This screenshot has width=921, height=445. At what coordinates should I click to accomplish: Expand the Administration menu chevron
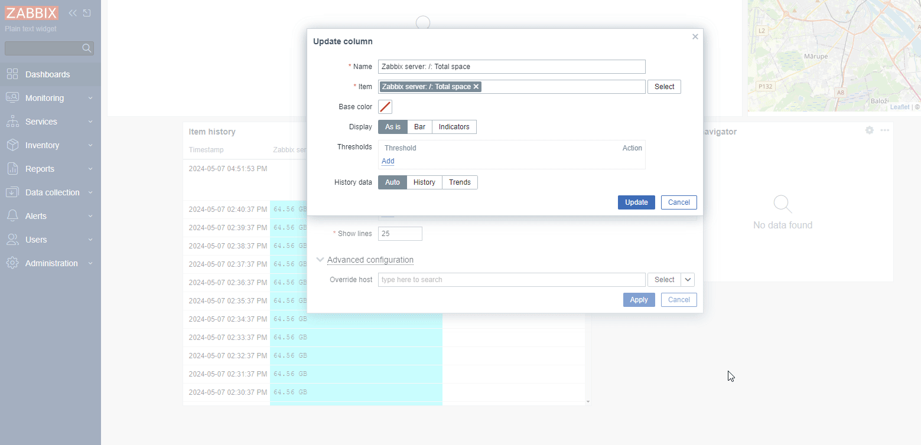click(90, 263)
